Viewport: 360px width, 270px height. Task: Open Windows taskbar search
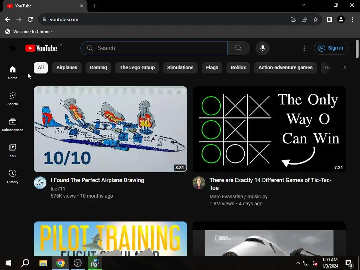click(25, 263)
